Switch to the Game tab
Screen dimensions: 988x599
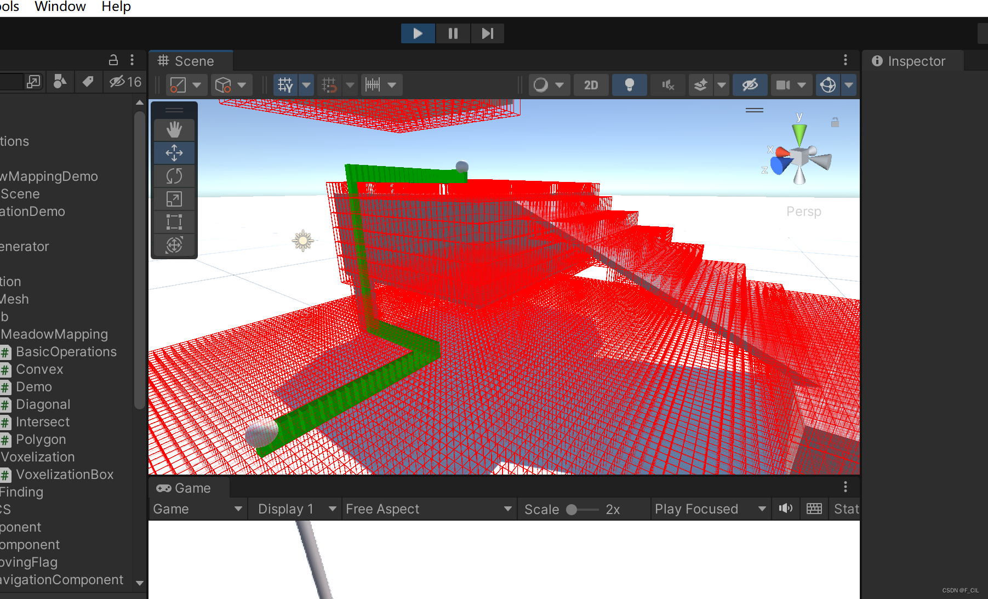click(189, 488)
